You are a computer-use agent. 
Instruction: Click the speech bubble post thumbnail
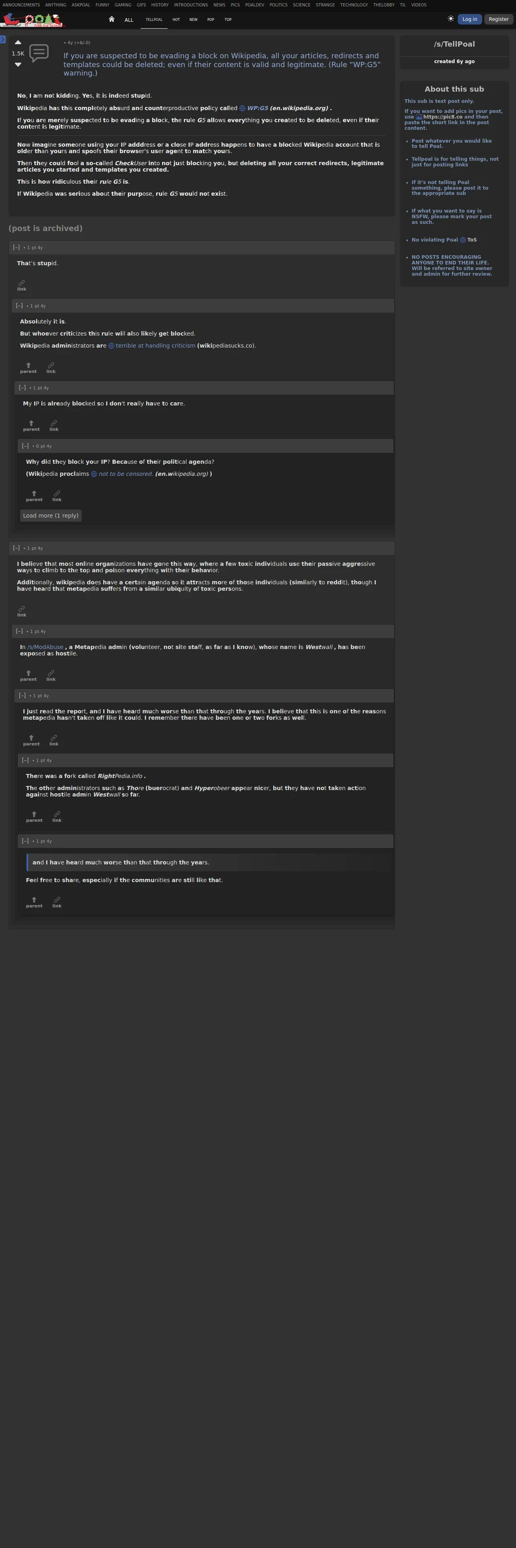[x=39, y=53]
